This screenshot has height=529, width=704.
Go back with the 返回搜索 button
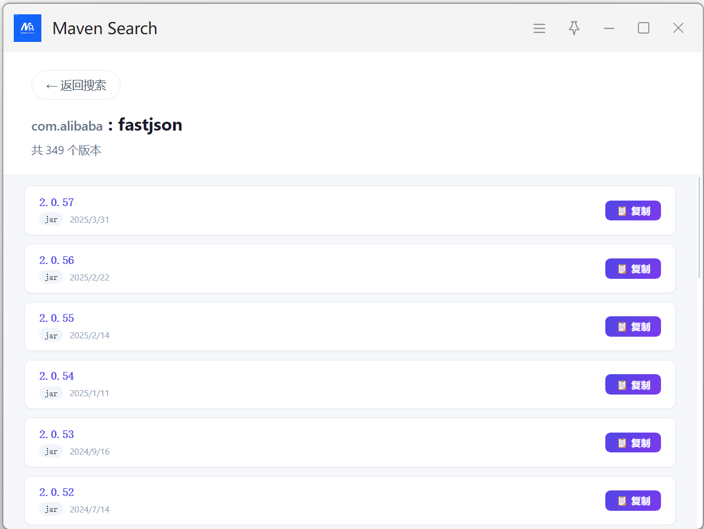76,85
